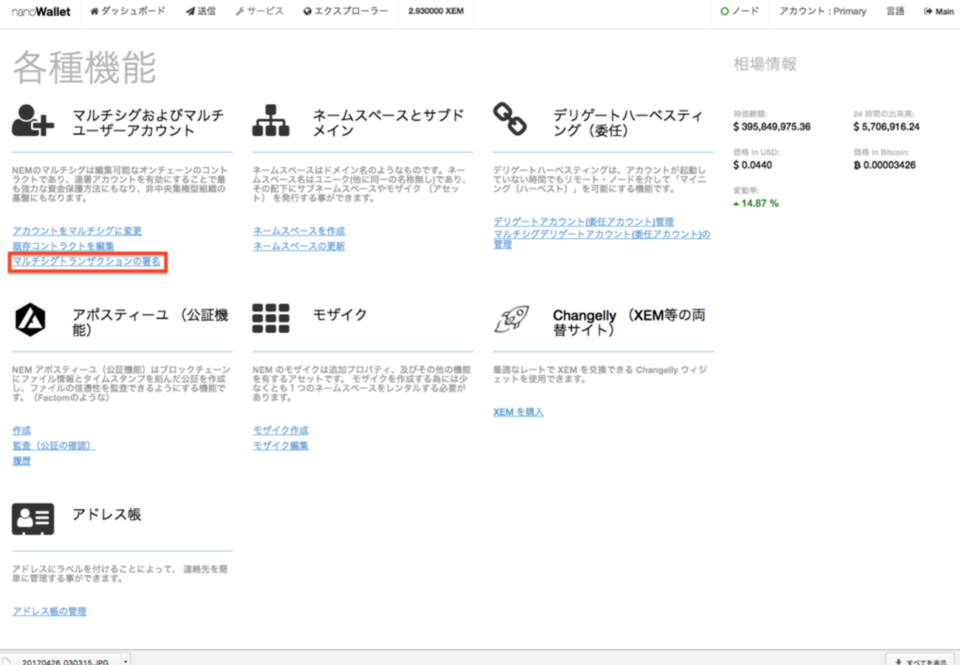Open the download bar file menu arrow
Image resolution: width=960 pixels, height=665 pixels.
(x=126, y=661)
